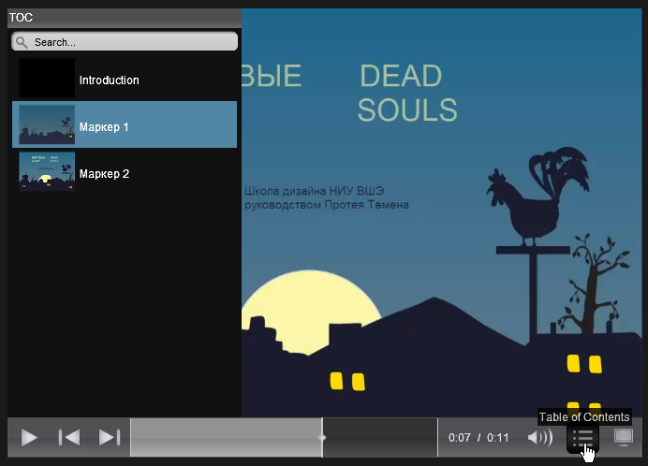Focus the Search... input field
Screen dimensions: 648x466
(125, 42)
